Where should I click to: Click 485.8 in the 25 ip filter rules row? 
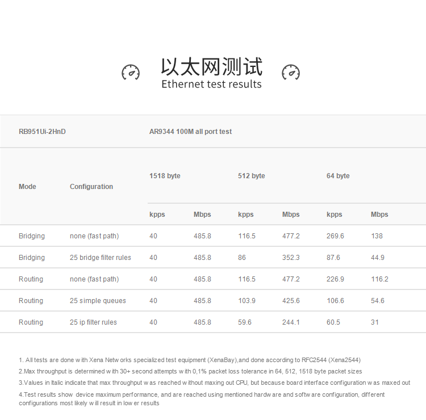coord(202,322)
